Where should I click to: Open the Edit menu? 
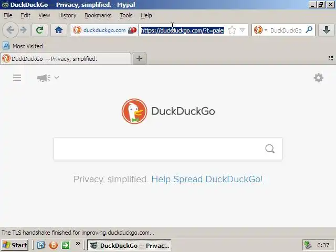pyautogui.click(x=25, y=15)
